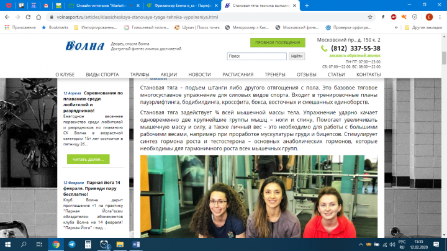Click the green phone handset icon
The image size is (447, 251).
click(324, 48)
